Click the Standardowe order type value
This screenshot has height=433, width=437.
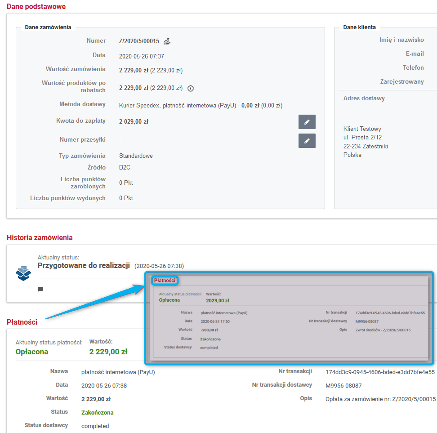pyautogui.click(x=136, y=156)
